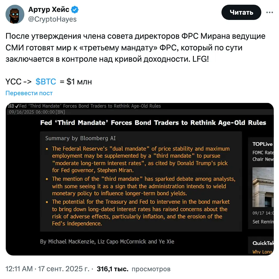Image resolution: width=279 pixels, height=279 pixels.
Task: Click the orange "Why Long" link
Action: point(263,252)
